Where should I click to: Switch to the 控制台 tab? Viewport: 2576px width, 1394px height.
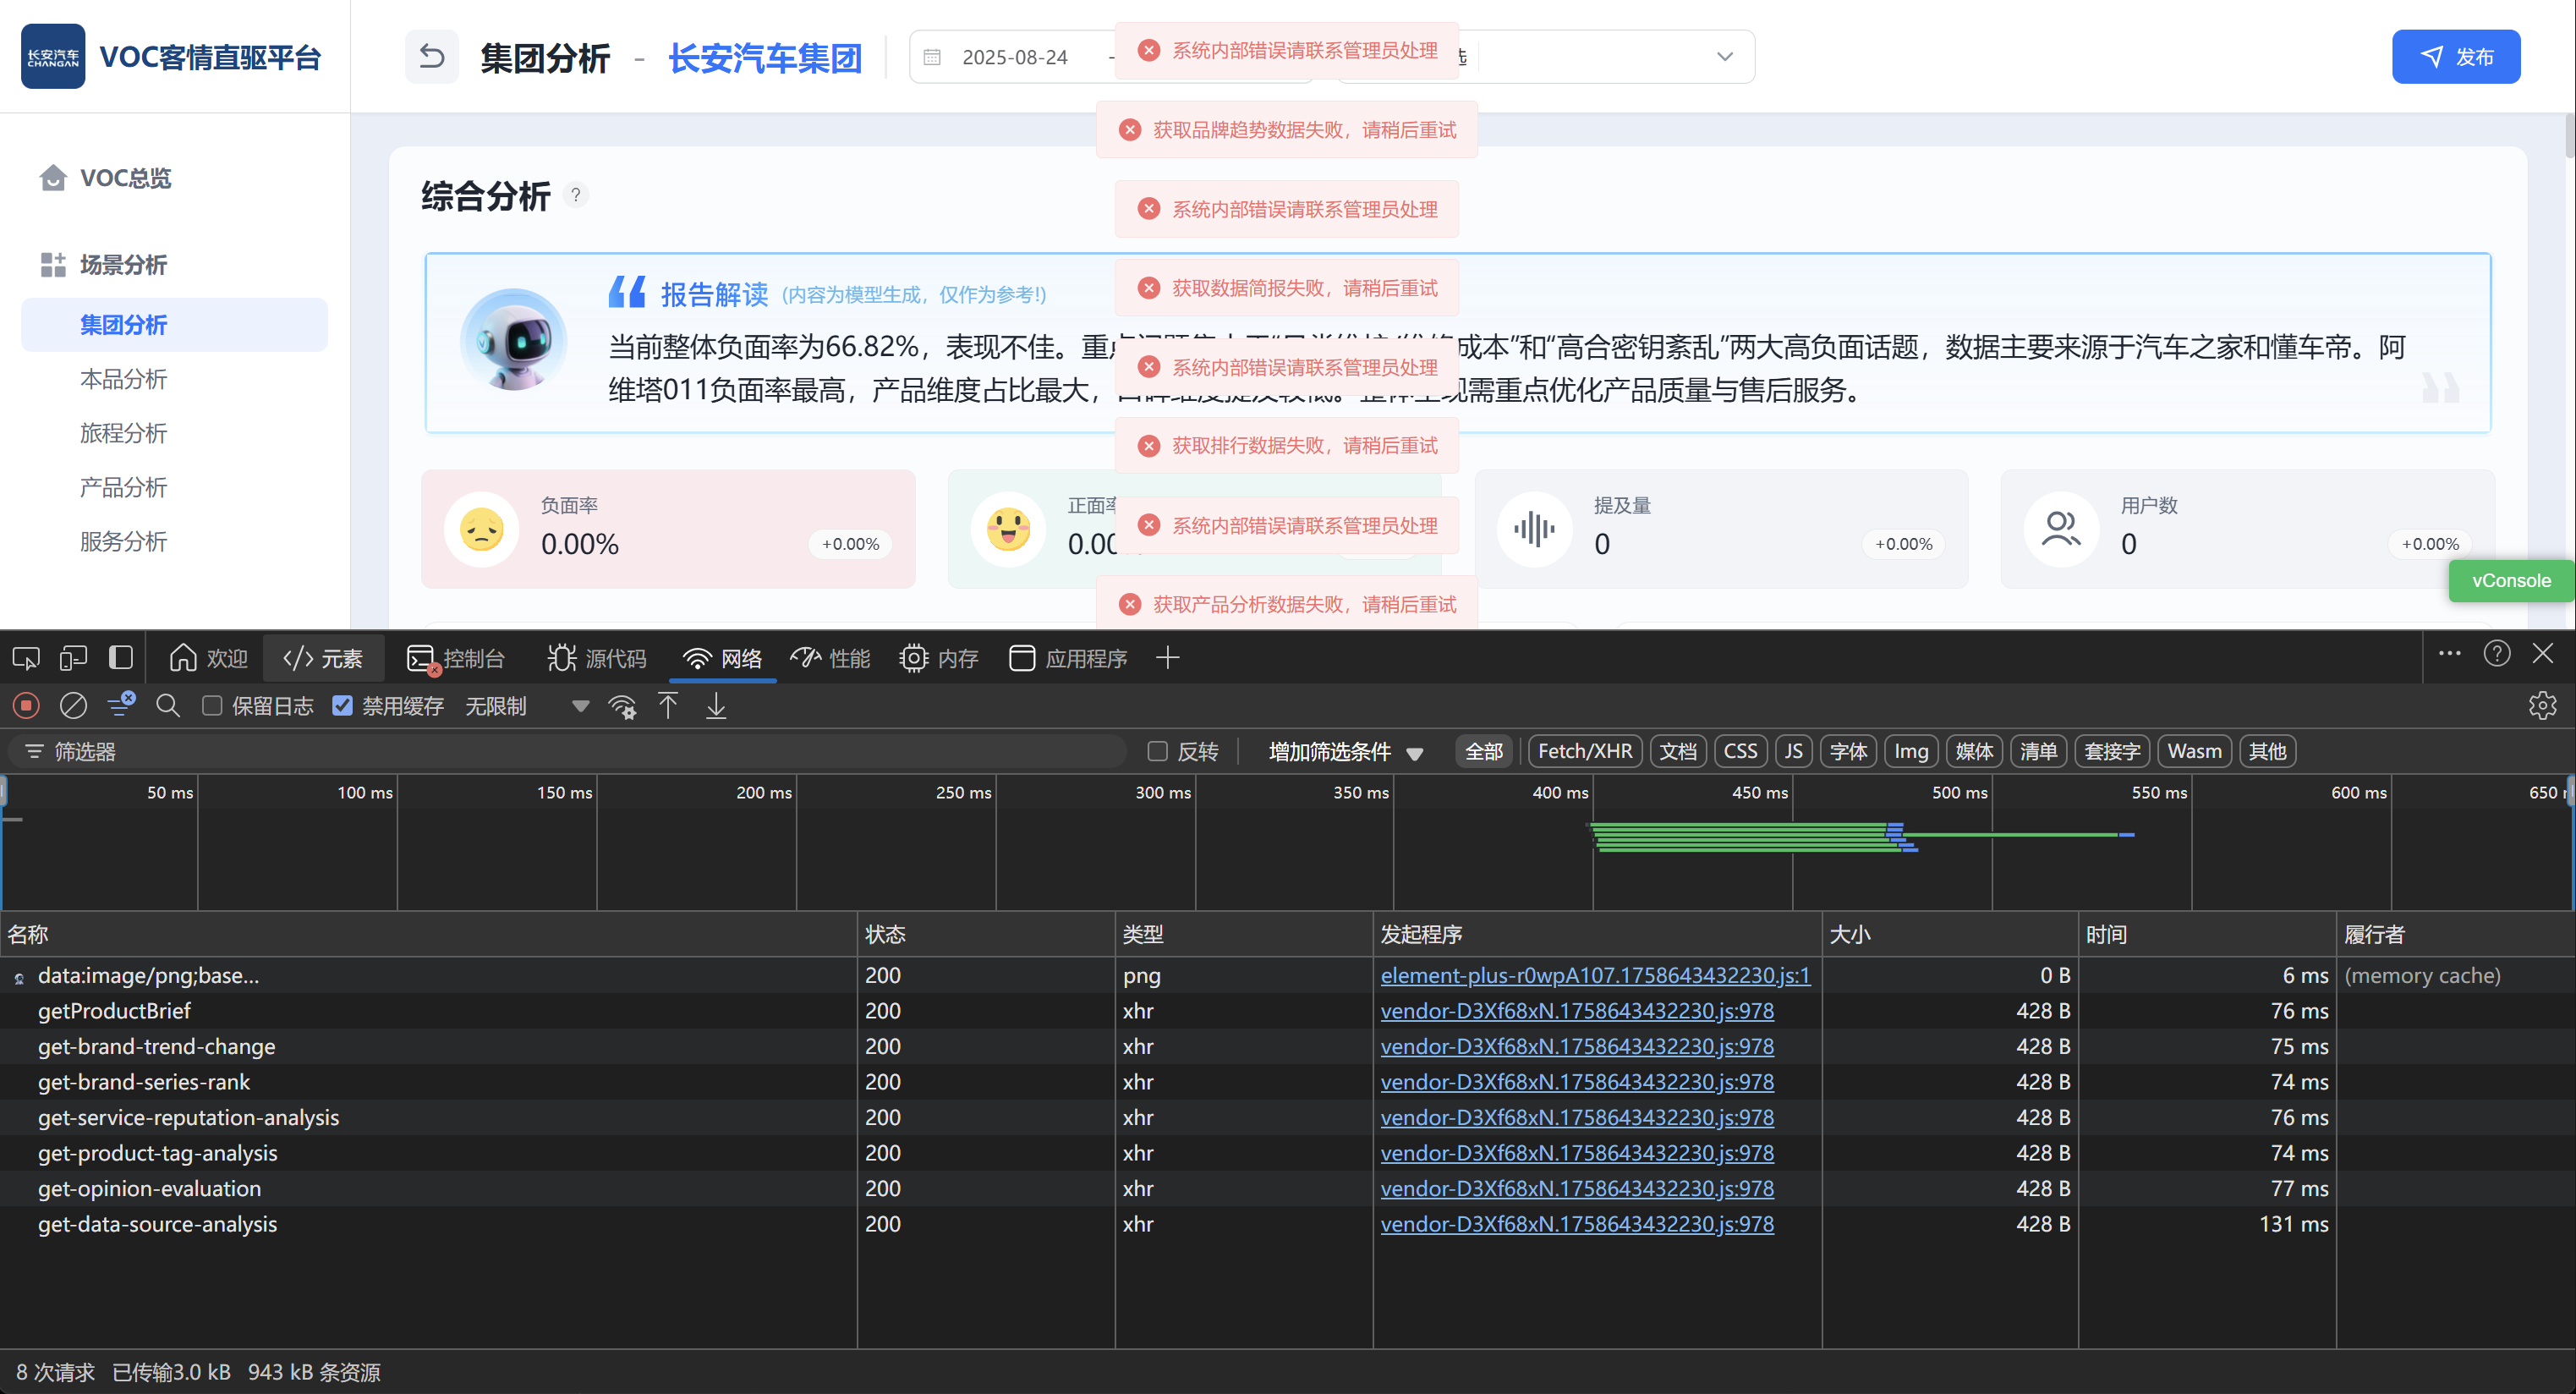pyautogui.click(x=456, y=658)
